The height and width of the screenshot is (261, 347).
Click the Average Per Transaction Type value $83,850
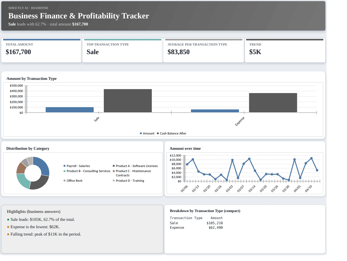click(x=178, y=52)
